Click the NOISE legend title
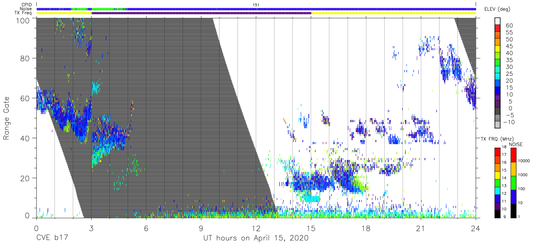Image resolution: width=535 pixels, height=247 pixels. (x=516, y=144)
